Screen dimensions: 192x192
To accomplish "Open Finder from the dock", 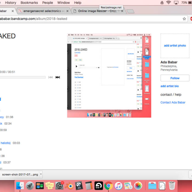I will pos(20,186).
